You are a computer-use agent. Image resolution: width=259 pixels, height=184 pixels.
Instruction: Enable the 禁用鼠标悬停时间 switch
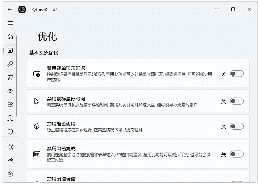pos(237,101)
